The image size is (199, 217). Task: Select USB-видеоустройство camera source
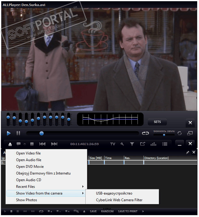pos(123,194)
